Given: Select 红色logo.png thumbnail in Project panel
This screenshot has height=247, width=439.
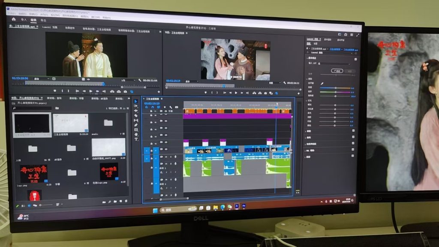Looking at the screenshot, I should point(109,172).
